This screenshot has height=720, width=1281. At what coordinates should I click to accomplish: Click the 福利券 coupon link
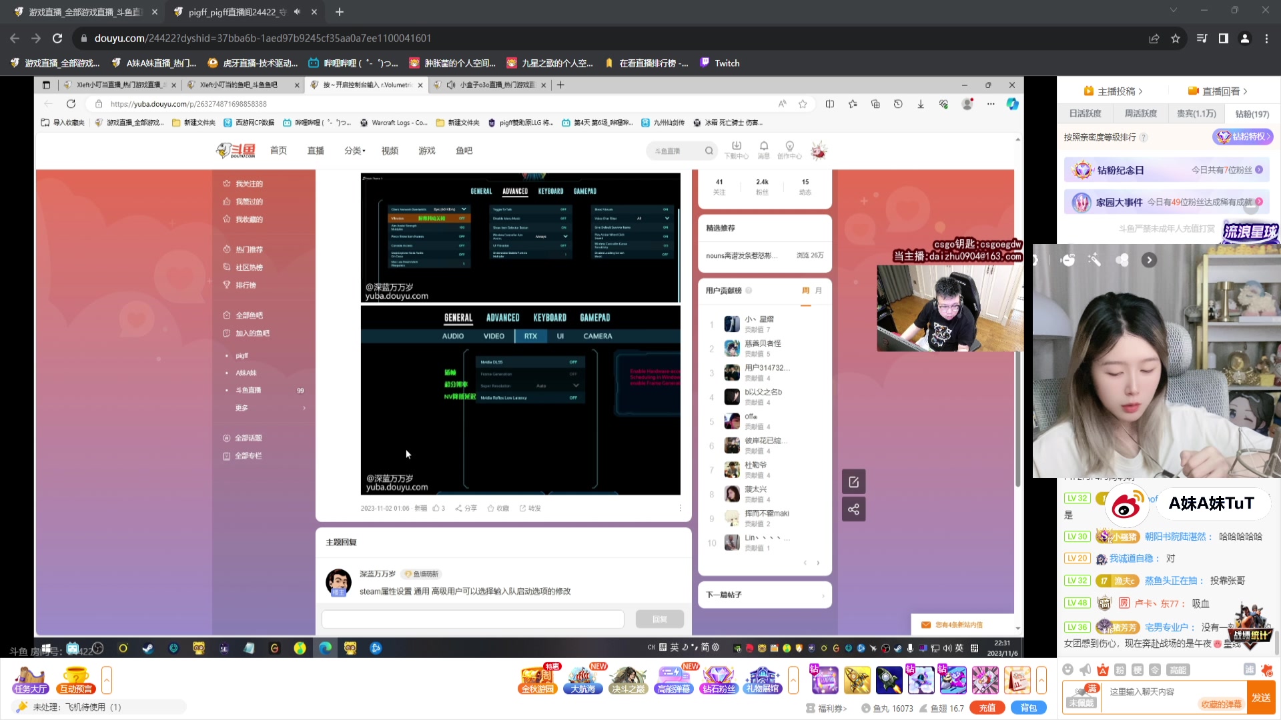[827, 709]
